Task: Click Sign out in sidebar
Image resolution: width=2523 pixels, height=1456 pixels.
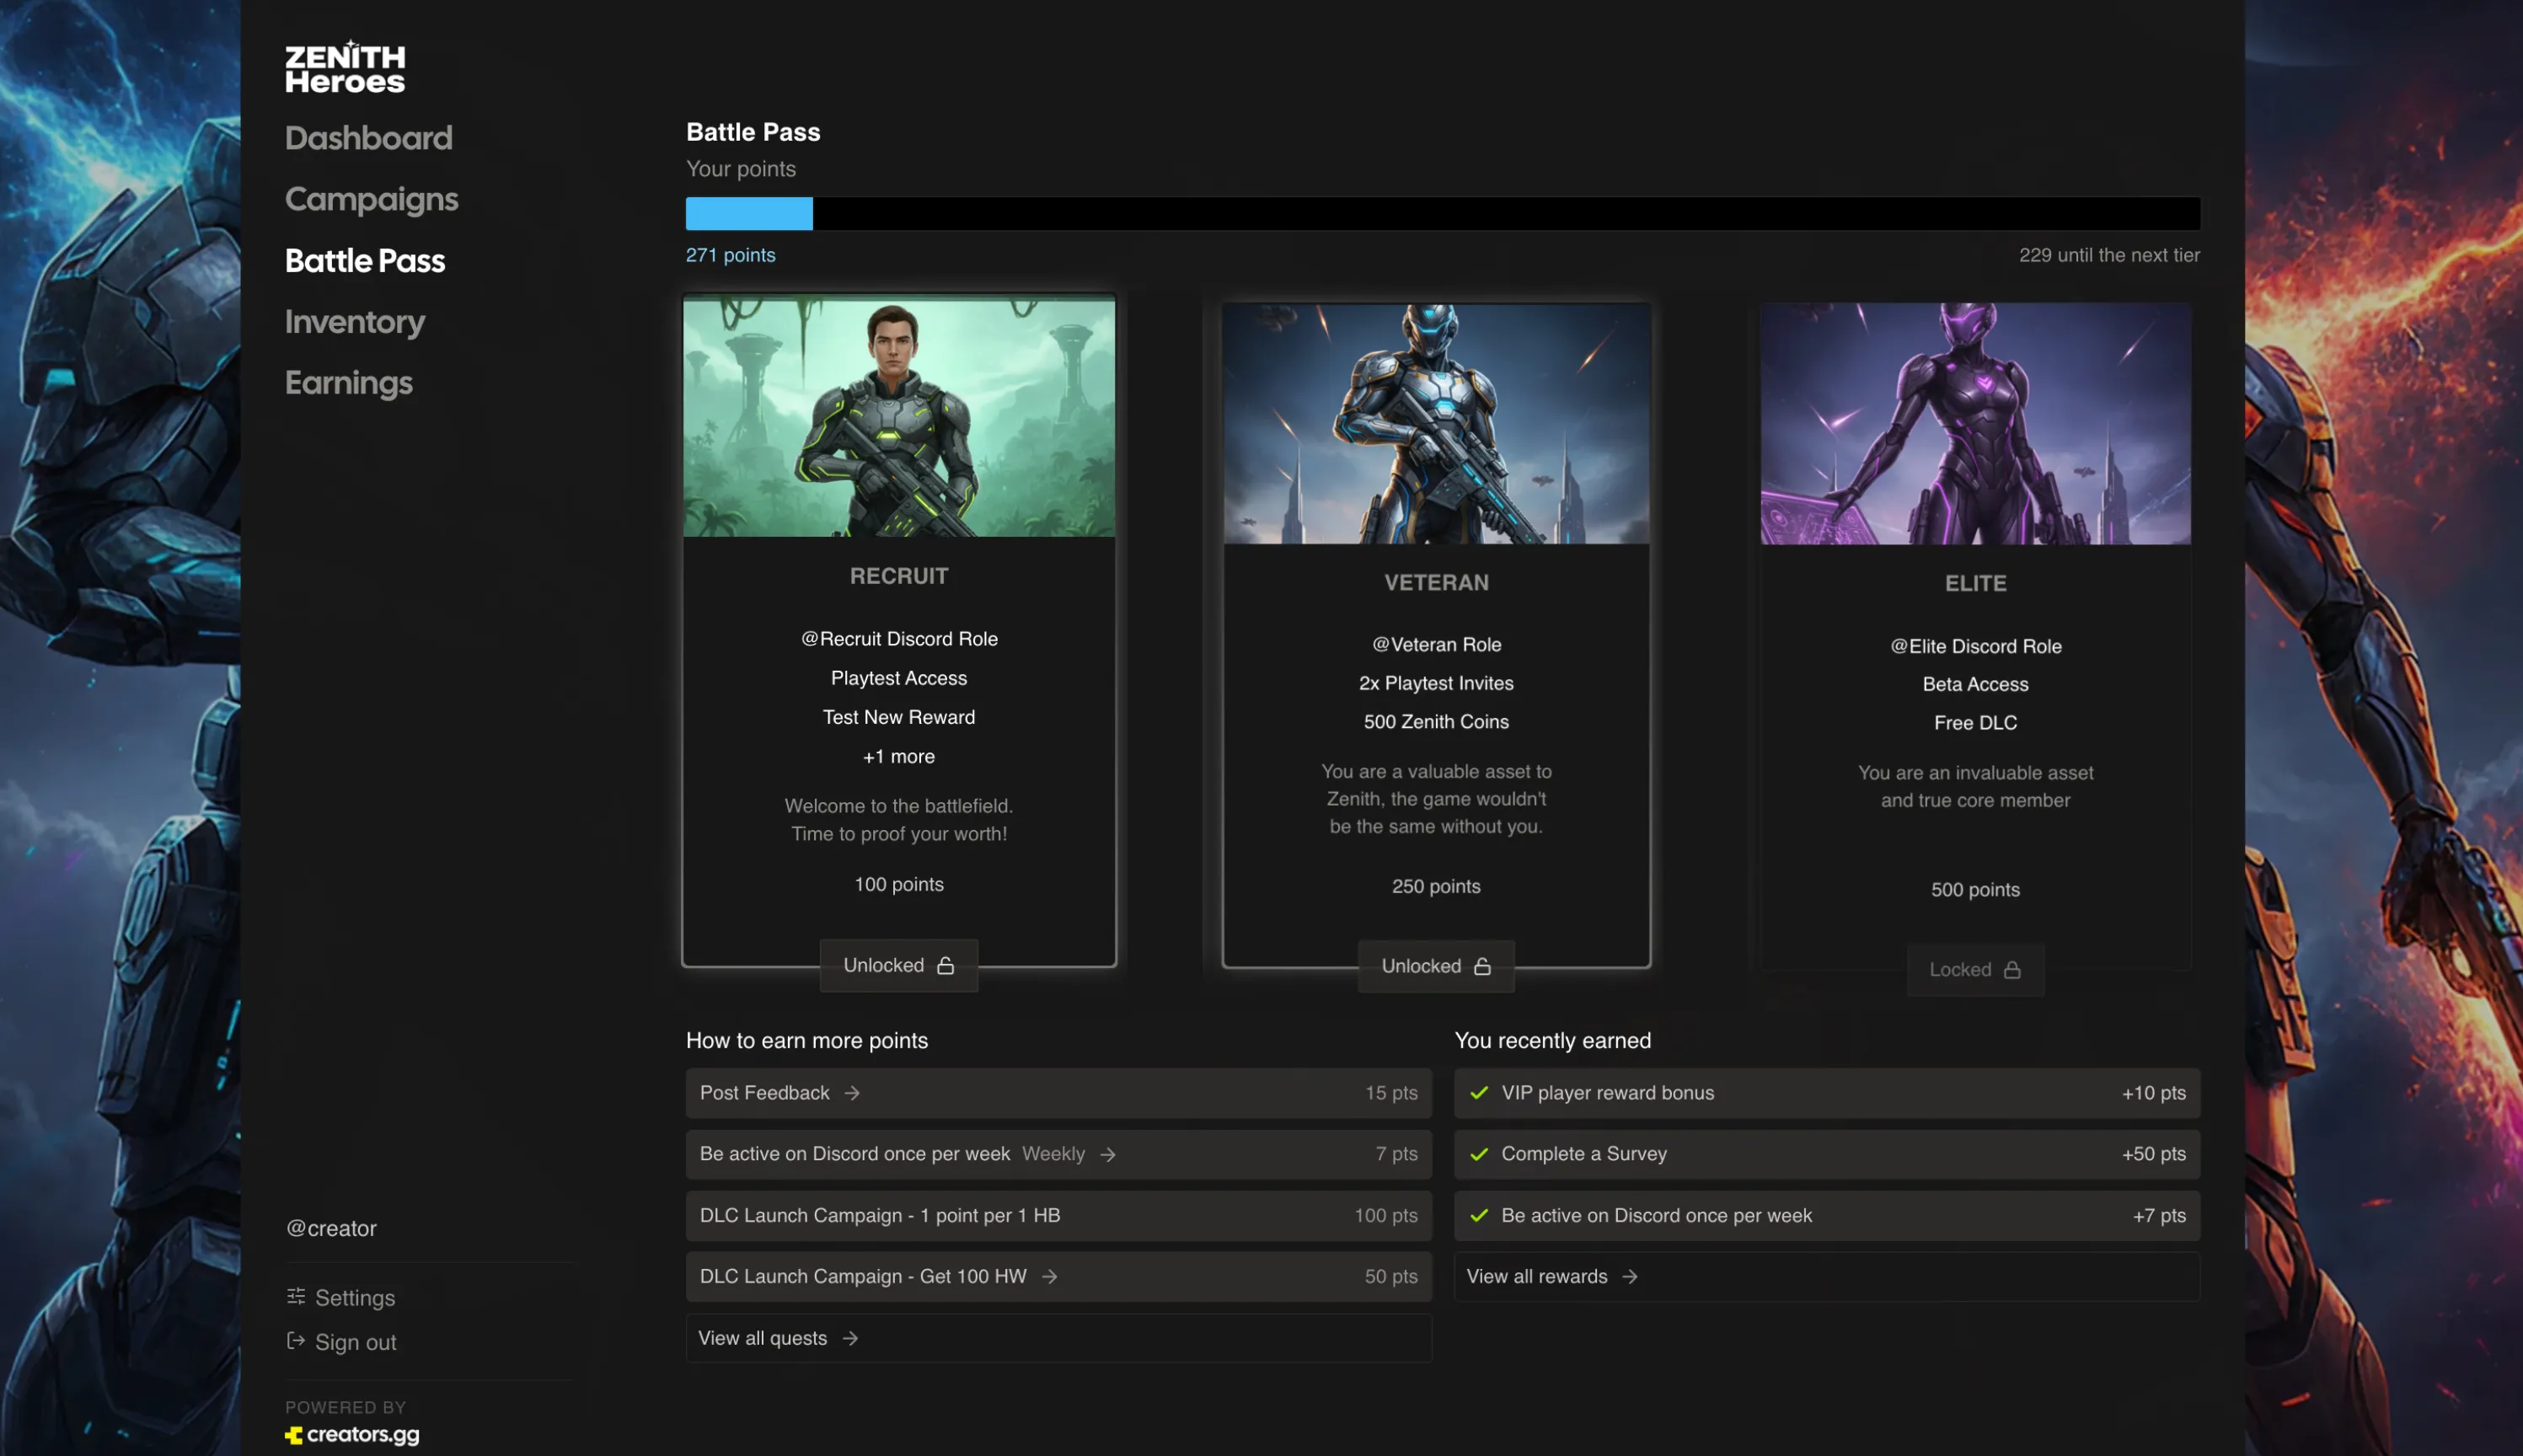Action: pyautogui.click(x=341, y=1343)
